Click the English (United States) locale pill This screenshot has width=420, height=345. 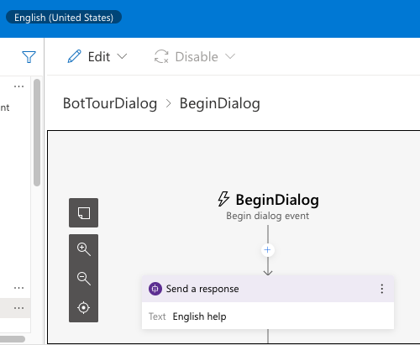point(64,18)
